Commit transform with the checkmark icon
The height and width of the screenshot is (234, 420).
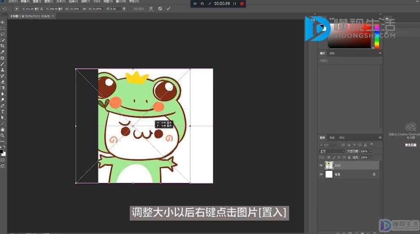[x=168, y=8]
